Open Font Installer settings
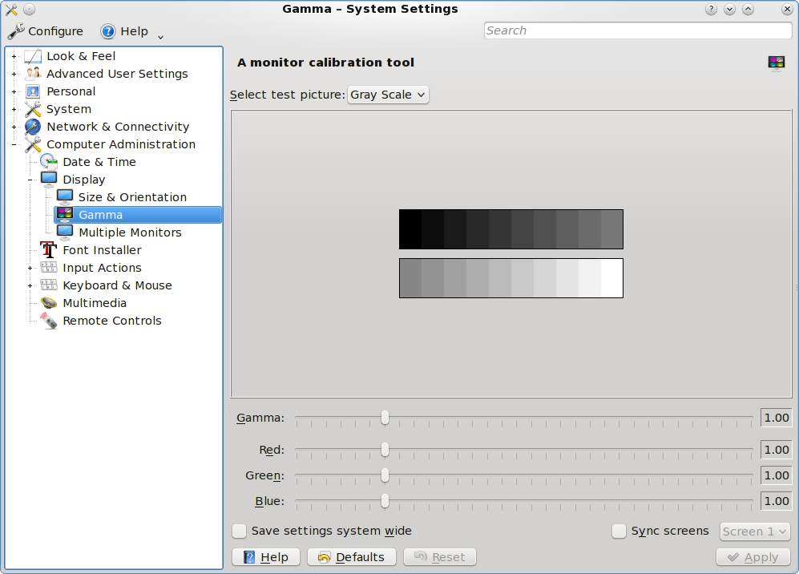 point(102,250)
